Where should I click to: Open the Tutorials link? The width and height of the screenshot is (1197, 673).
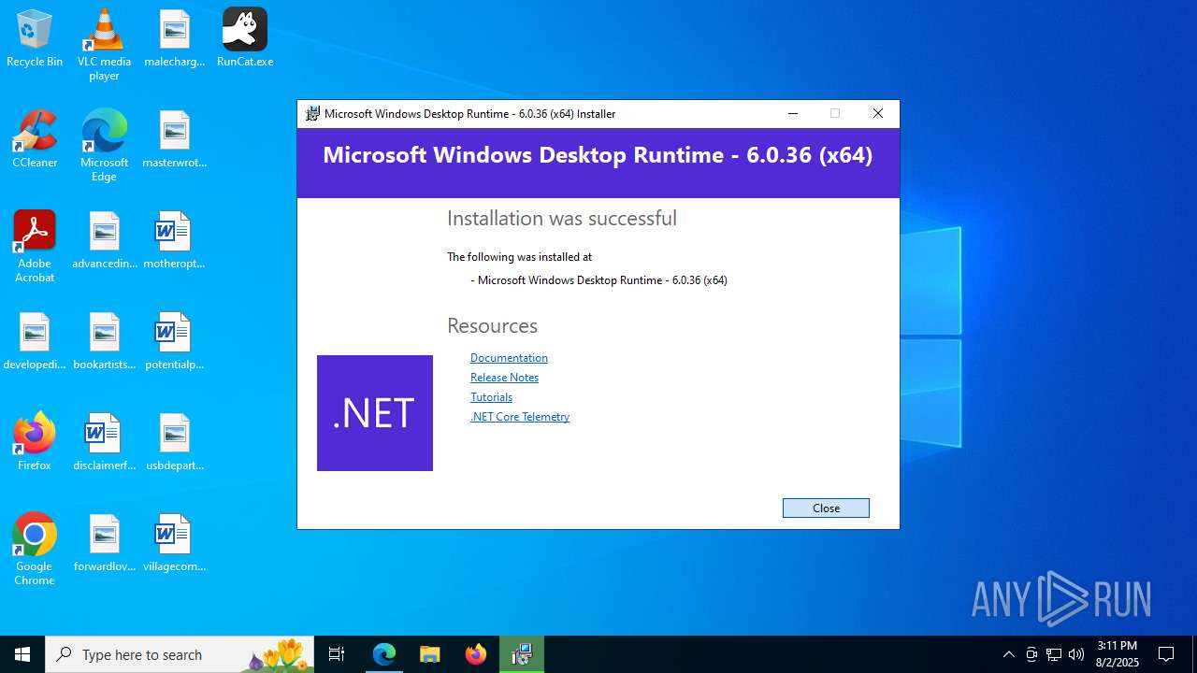491,397
